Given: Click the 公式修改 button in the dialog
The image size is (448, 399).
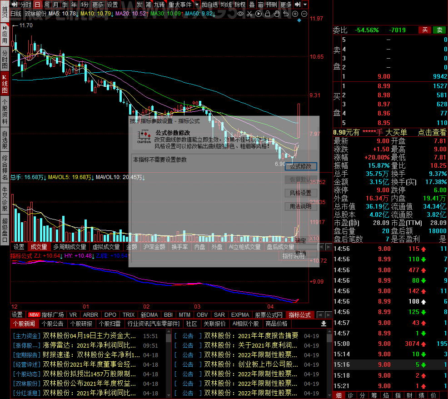Looking at the screenshot, I should click(301, 166).
